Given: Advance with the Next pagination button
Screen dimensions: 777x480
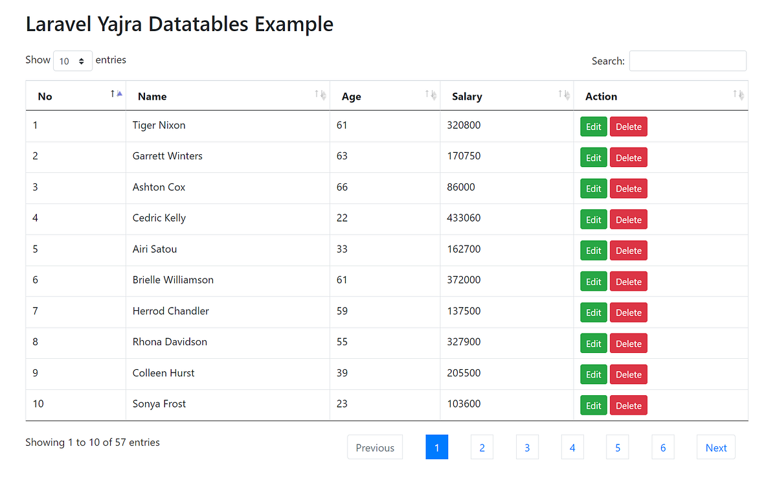Looking at the screenshot, I should pyautogui.click(x=716, y=448).
